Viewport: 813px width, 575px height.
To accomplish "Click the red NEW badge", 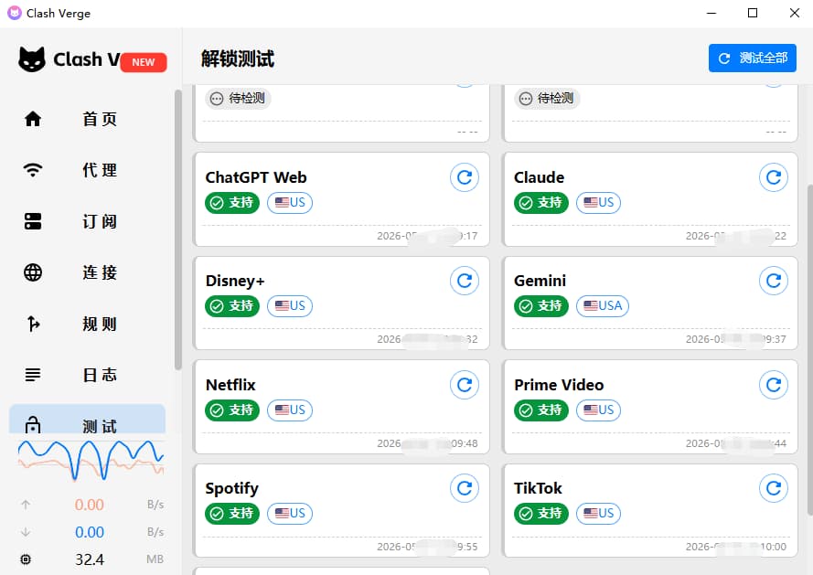I will click(143, 62).
